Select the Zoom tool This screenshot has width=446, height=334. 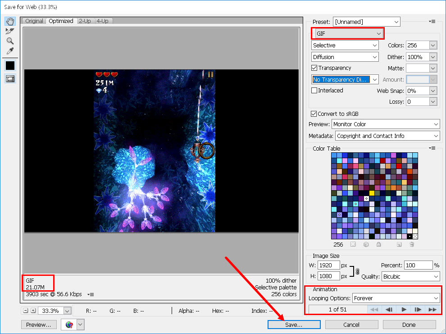click(x=10, y=41)
